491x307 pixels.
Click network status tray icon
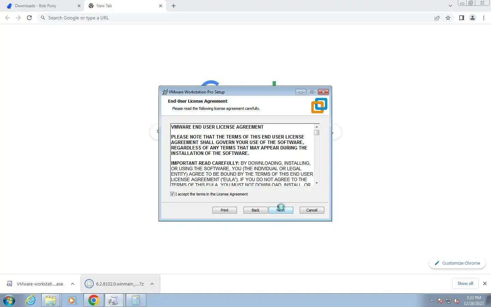(x=448, y=301)
